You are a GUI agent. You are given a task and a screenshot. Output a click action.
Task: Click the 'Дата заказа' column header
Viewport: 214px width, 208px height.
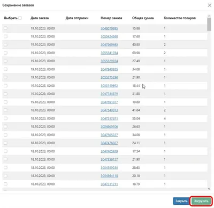(x=40, y=18)
